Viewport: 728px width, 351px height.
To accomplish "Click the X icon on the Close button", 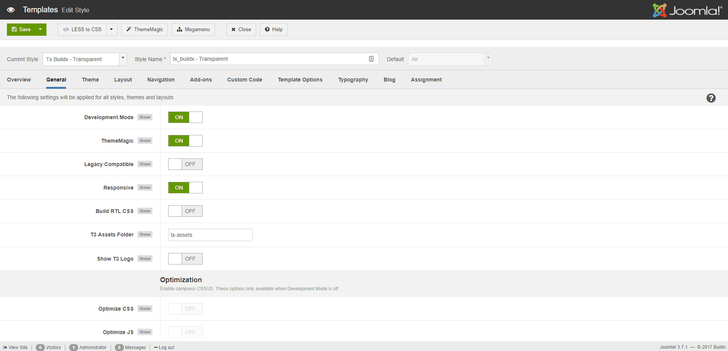I will pyautogui.click(x=233, y=29).
